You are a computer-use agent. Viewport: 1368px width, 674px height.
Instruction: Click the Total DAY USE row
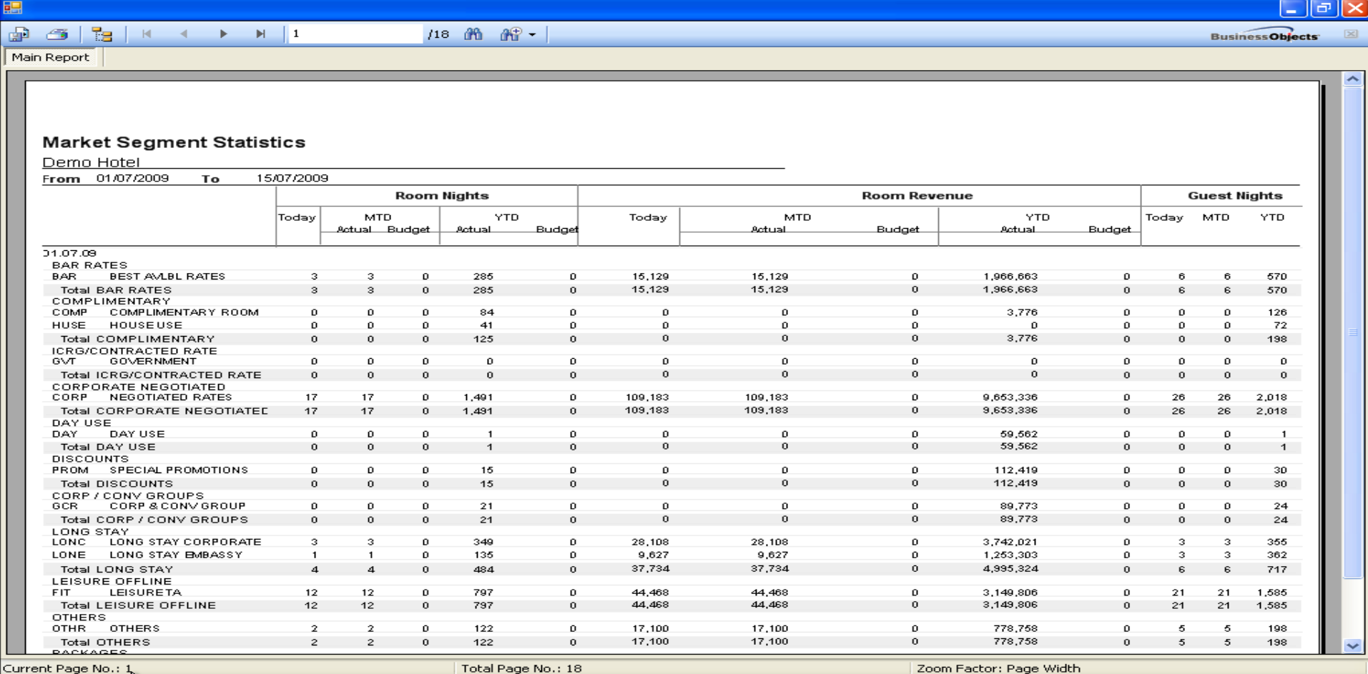click(672, 447)
